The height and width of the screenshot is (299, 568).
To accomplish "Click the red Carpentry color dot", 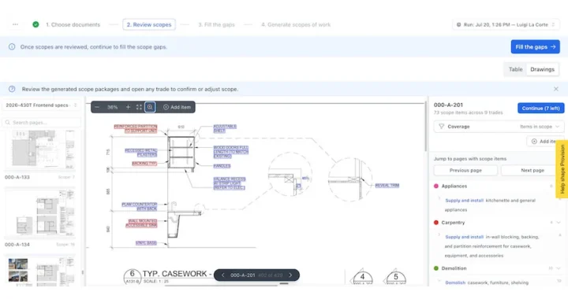I will pos(436,223).
